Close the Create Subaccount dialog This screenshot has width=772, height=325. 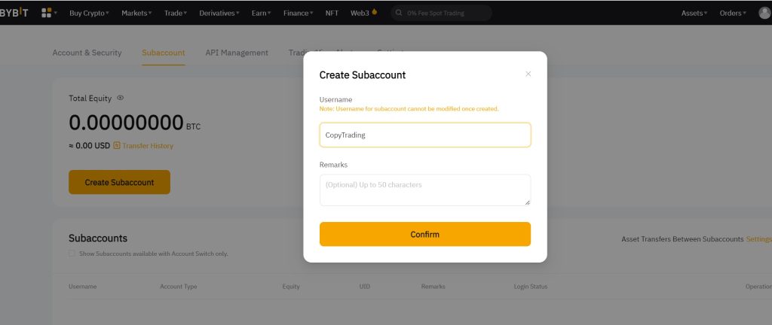pyautogui.click(x=528, y=74)
